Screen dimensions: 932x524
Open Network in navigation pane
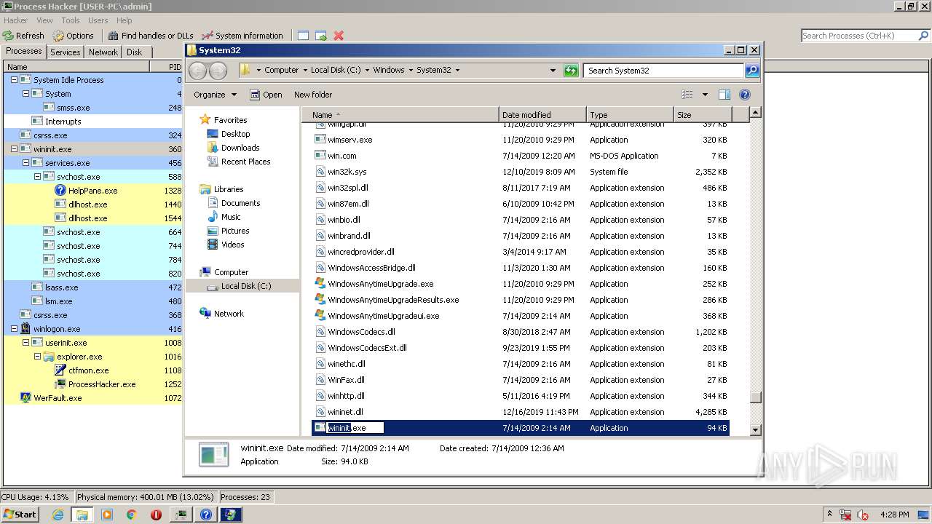click(x=221, y=314)
